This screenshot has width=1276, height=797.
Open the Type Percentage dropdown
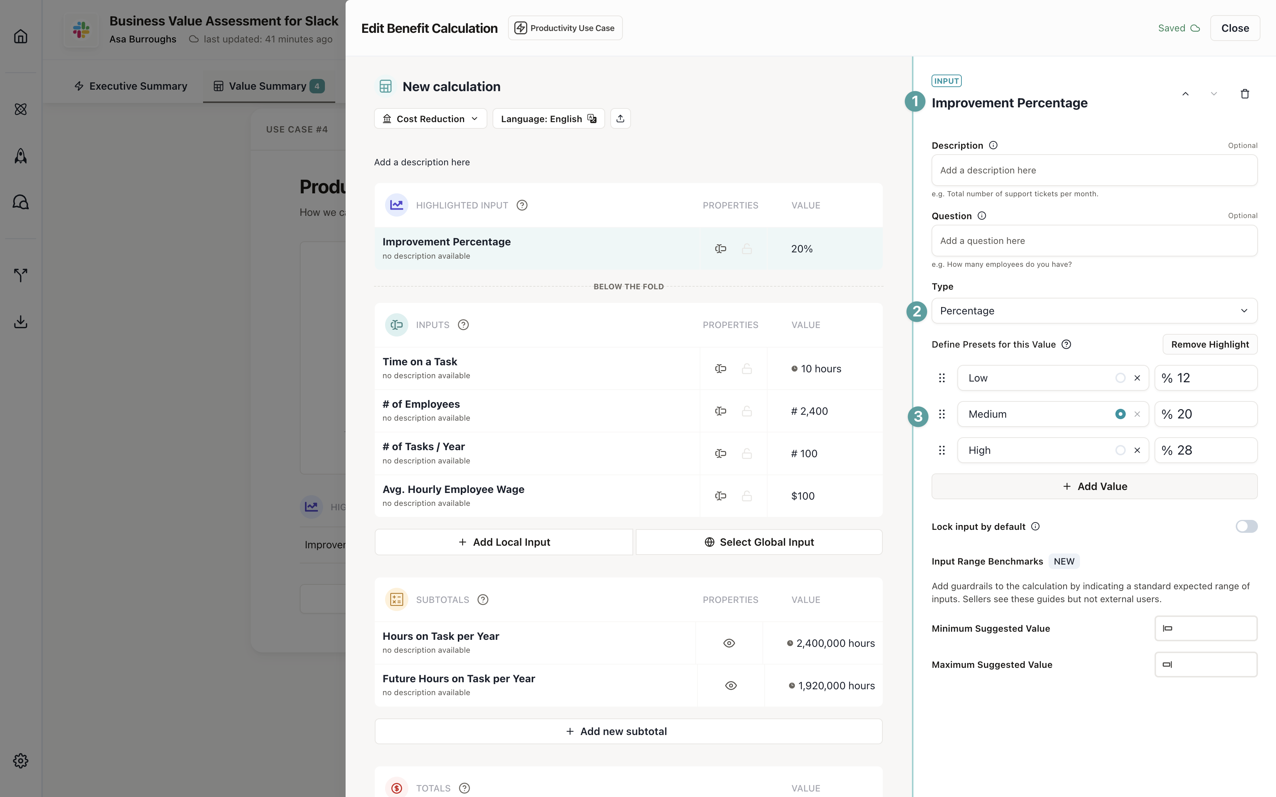coord(1094,310)
